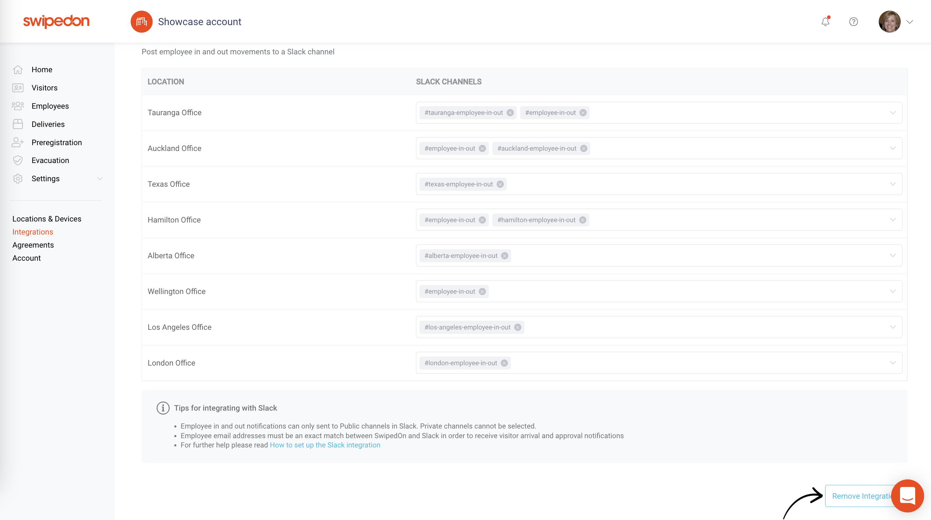The width and height of the screenshot is (931, 520).
Task: Click the Deliveries box icon
Action: [x=18, y=124]
